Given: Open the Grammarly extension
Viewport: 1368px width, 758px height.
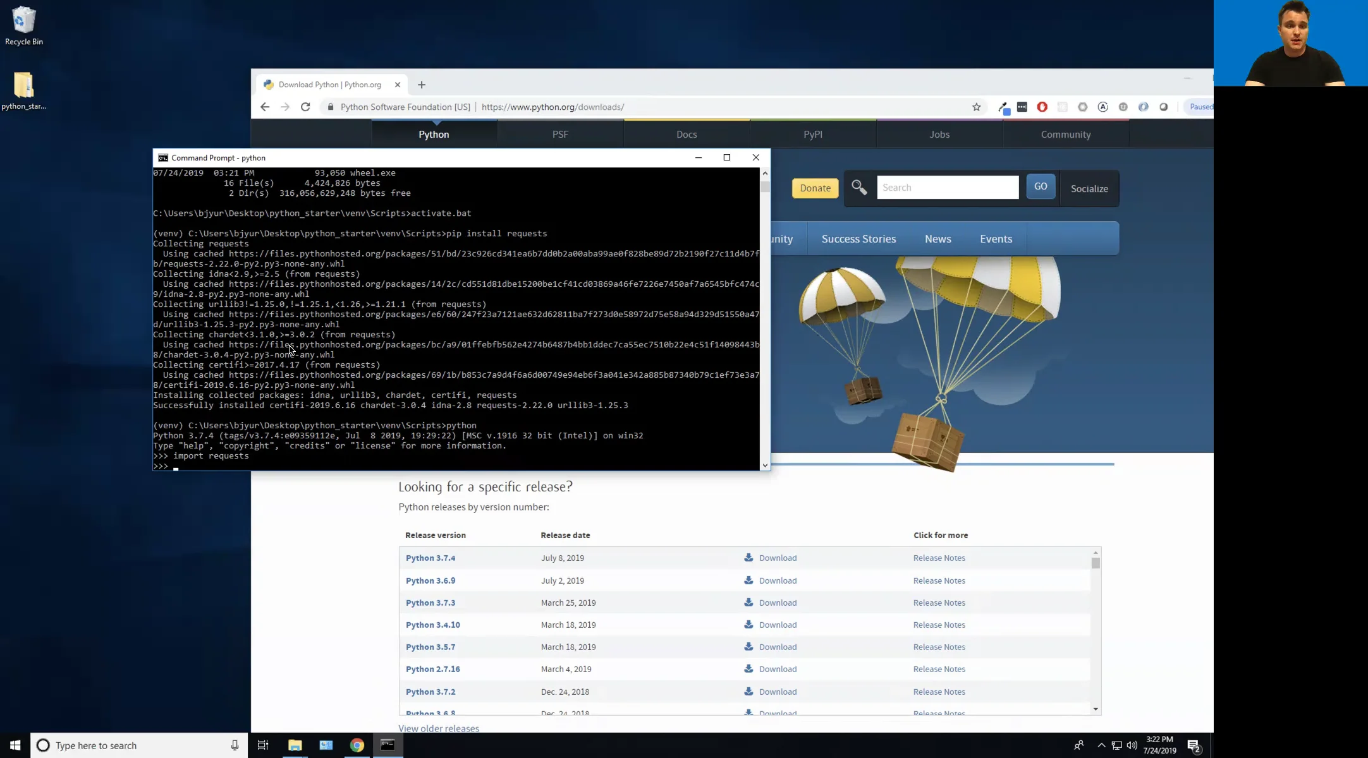Looking at the screenshot, I should click(x=1102, y=107).
